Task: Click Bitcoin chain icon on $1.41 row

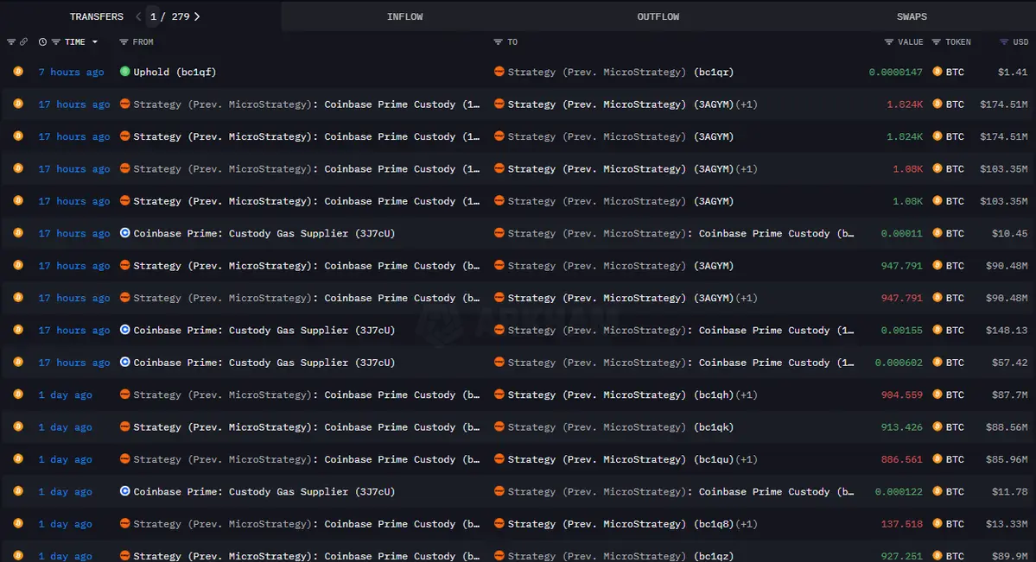Action: coord(18,72)
